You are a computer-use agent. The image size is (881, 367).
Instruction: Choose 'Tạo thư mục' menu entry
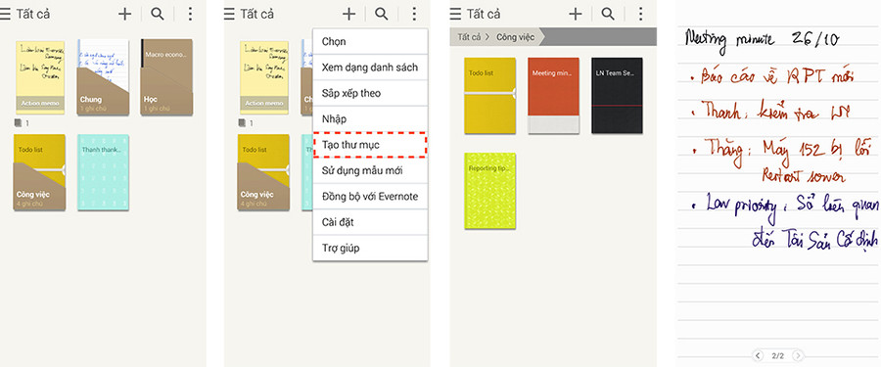point(370,145)
